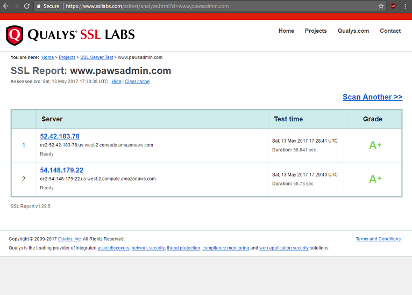Click the SSL Server Test breadcrumb link
Screen dimensions: 412x295
tap(97, 57)
